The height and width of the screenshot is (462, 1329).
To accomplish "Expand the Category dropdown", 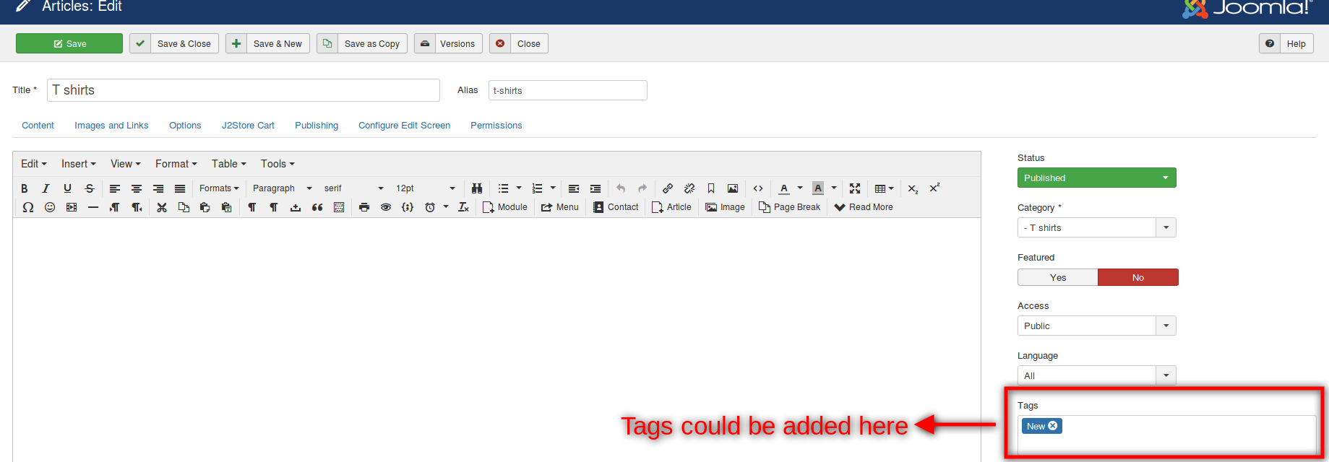I will point(1166,228).
